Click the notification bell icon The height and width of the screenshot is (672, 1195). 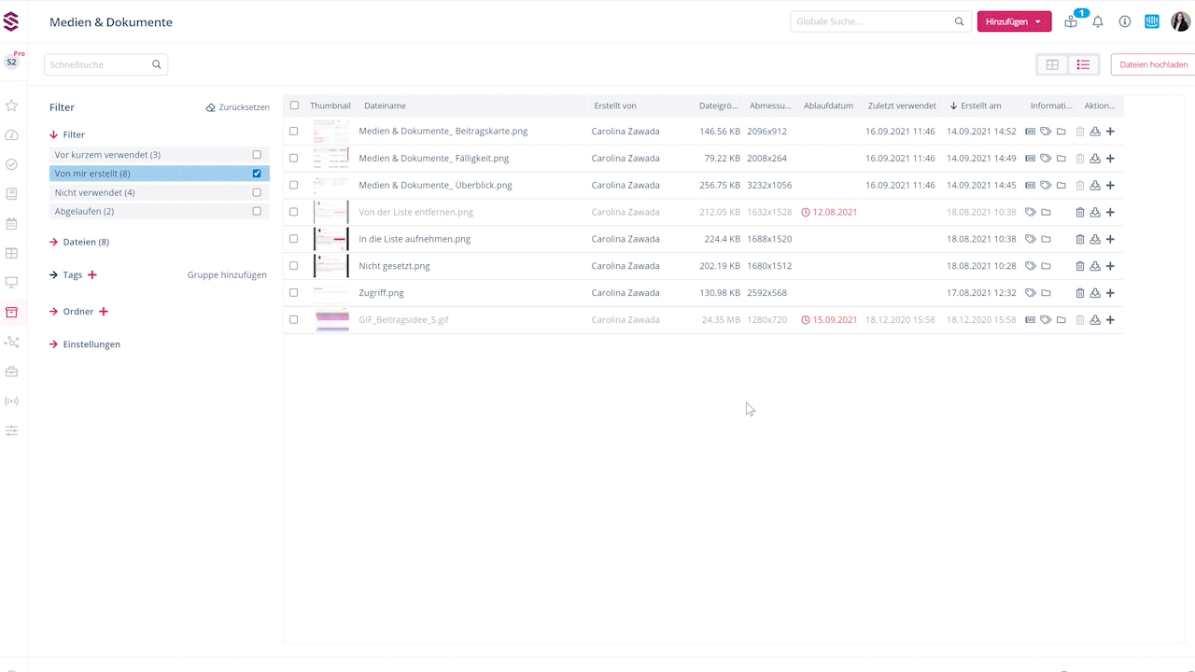1098,21
